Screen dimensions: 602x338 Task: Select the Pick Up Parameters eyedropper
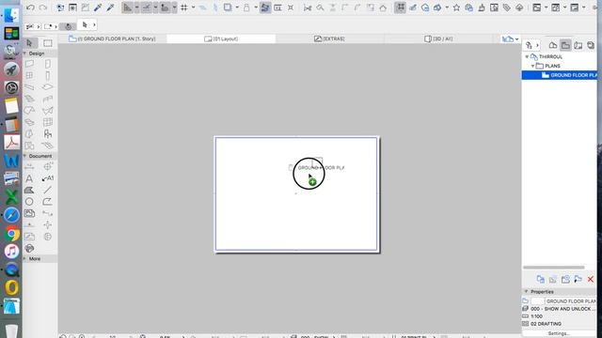98,8
